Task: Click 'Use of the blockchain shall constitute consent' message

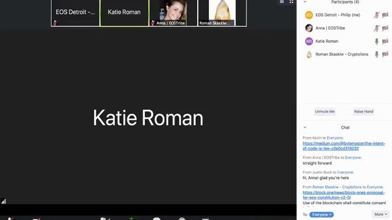Action: (344, 203)
